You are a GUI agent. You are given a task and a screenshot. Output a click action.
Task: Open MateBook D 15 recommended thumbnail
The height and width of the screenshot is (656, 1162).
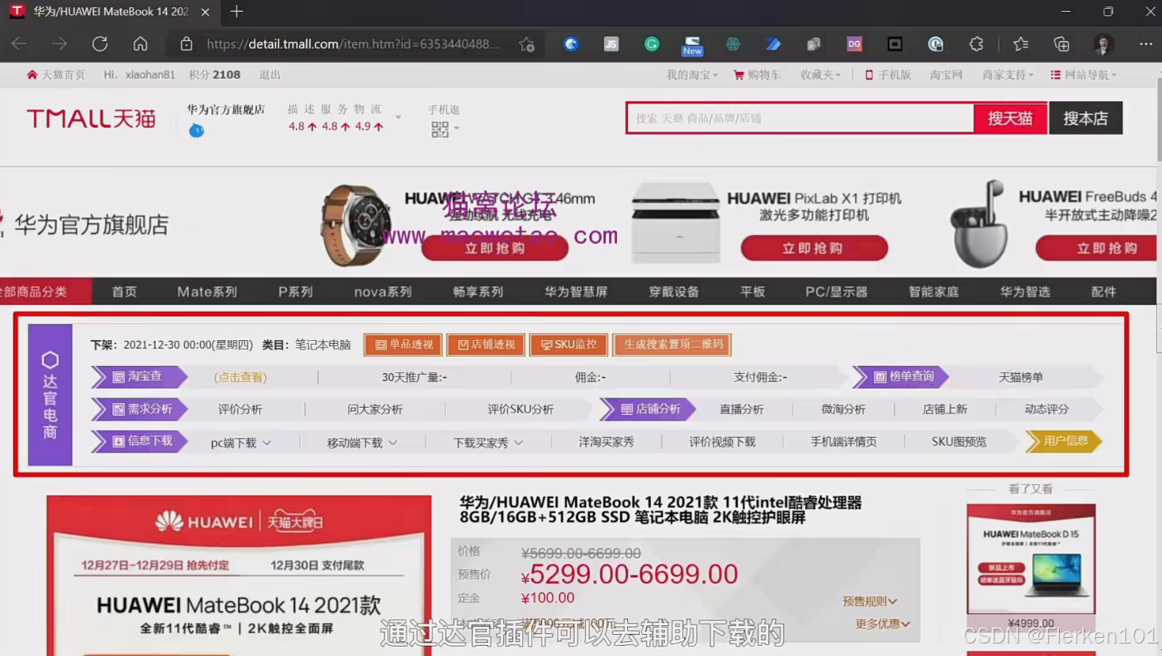point(1031,559)
